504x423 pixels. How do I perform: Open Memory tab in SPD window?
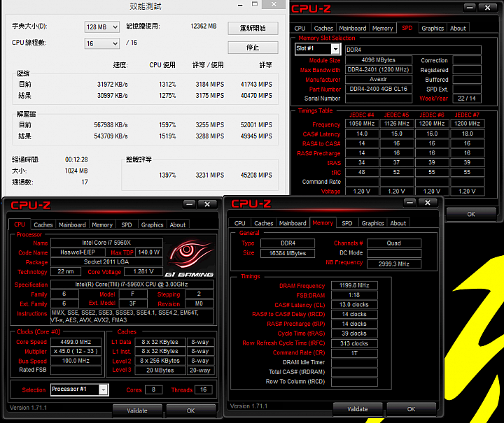[x=382, y=28]
